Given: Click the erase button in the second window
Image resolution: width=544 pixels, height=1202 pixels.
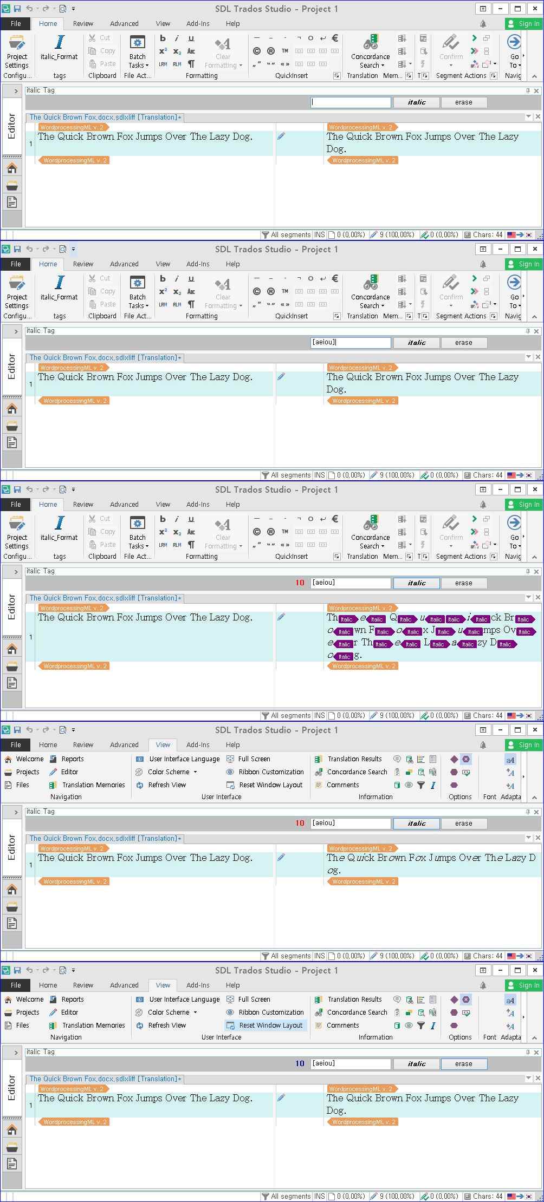Looking at the screenshot, I should (x=464, y=343).
